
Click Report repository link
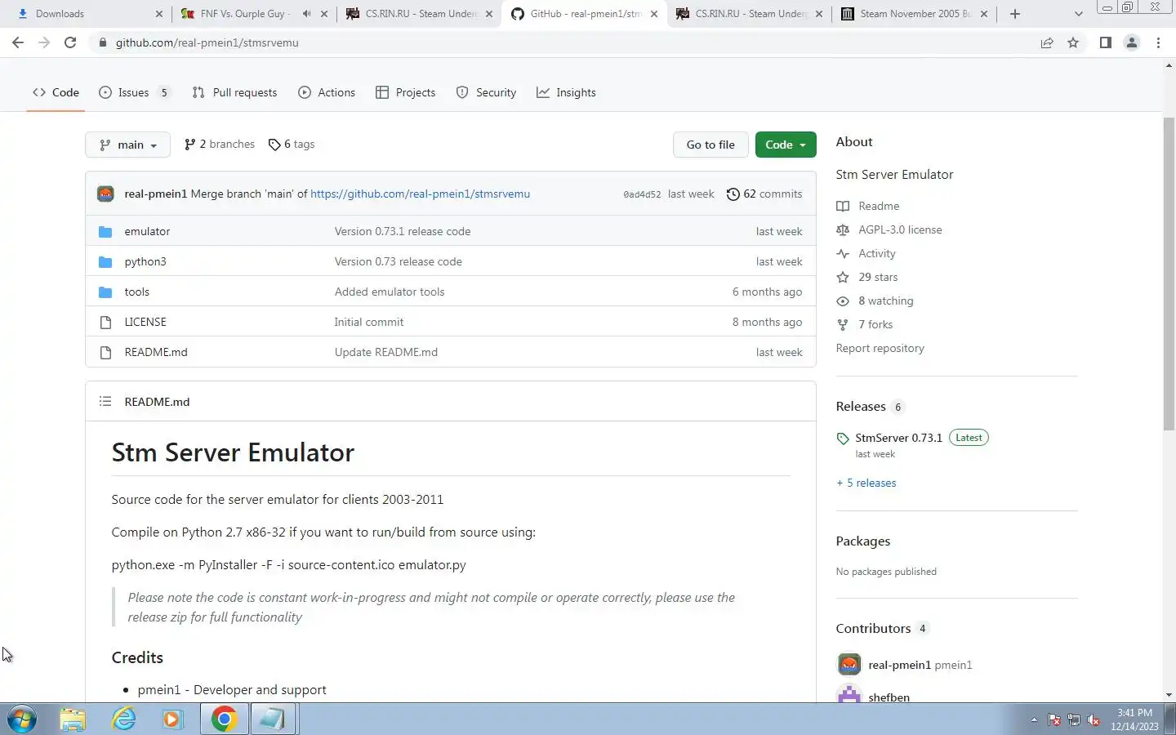pos(880,348)
